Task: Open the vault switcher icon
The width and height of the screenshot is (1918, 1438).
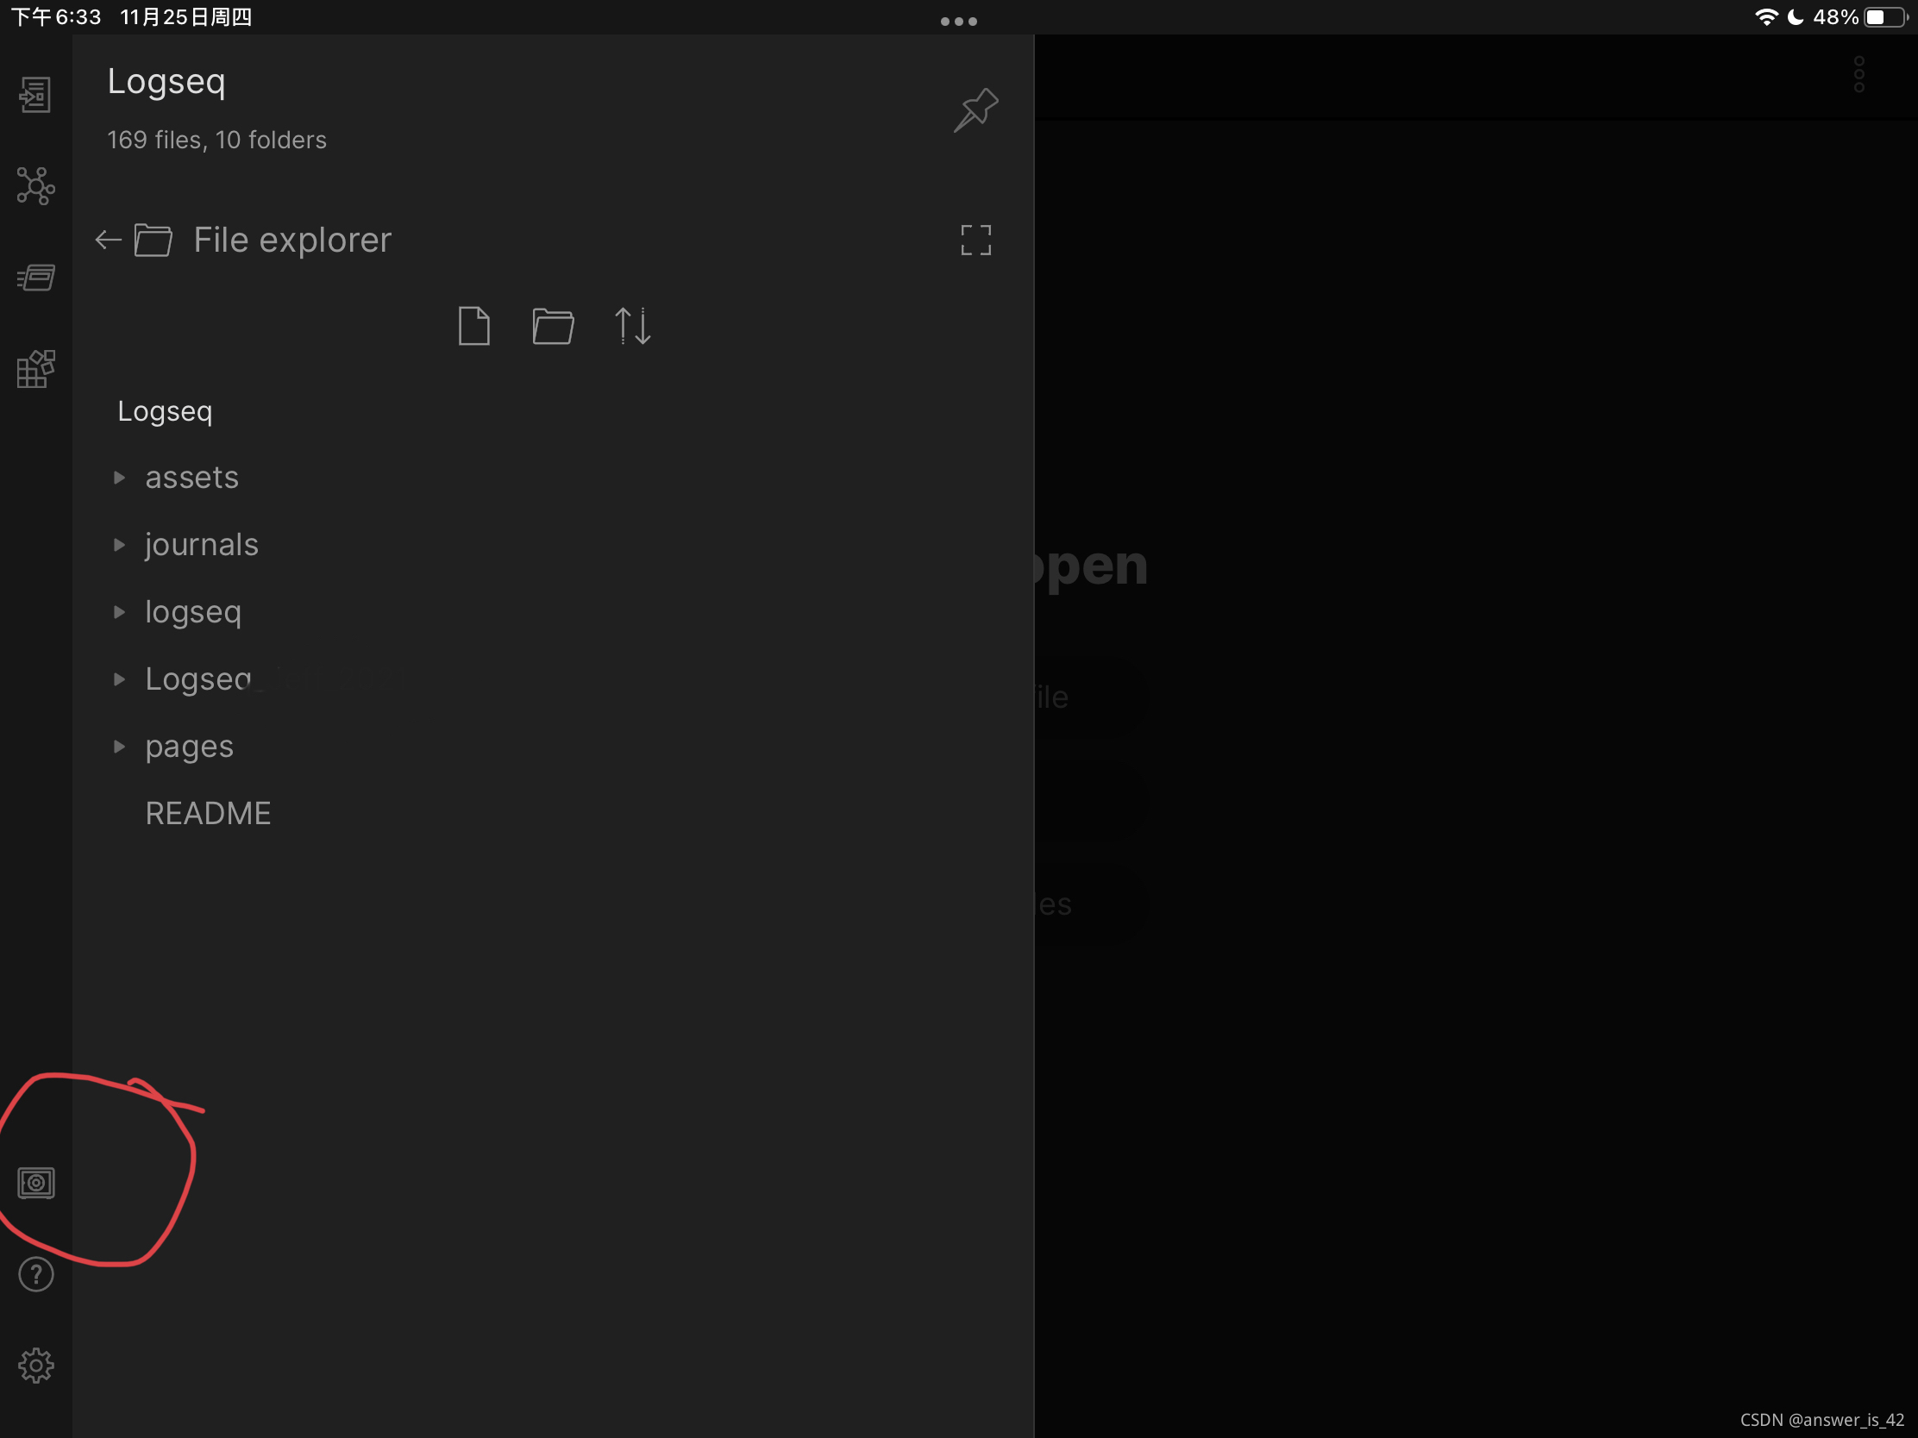Action: point(35,1183)
